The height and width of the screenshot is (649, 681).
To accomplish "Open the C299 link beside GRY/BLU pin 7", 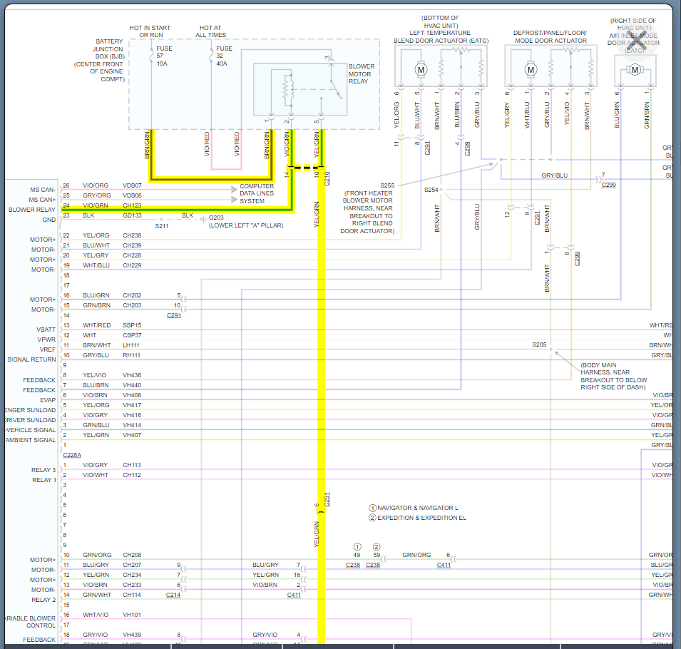I will [x=608, y=185].
